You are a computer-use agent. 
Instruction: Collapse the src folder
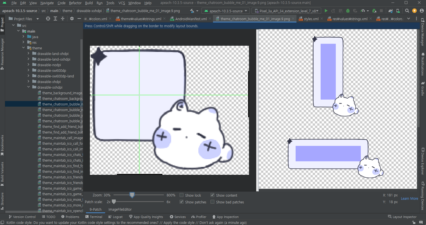[13, 25]
